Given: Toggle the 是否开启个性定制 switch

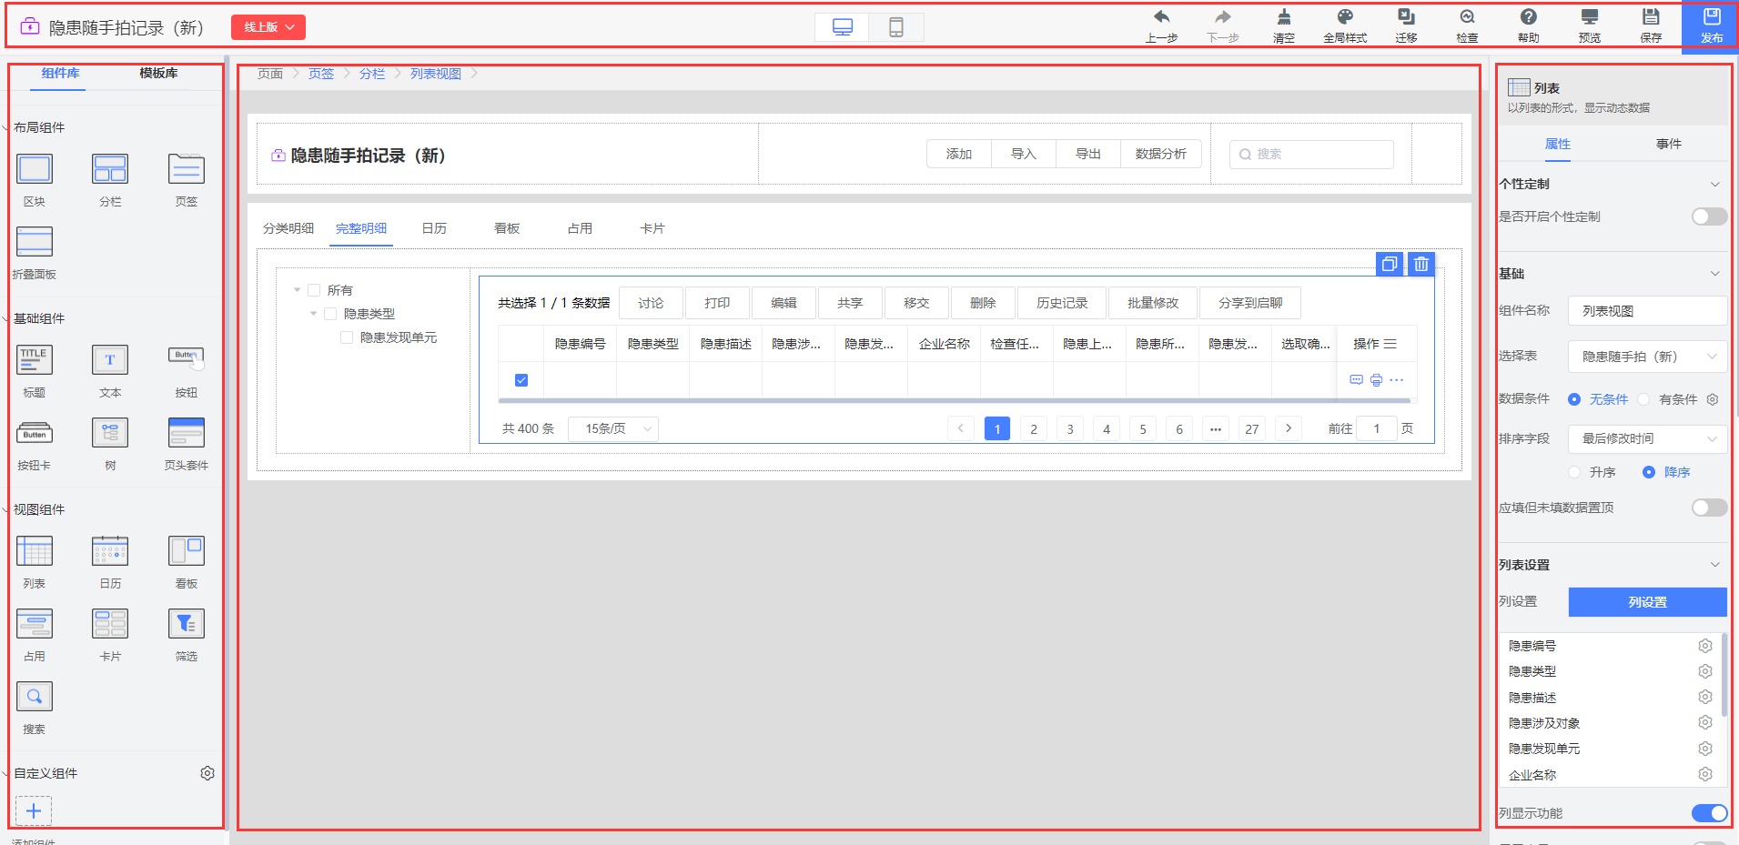Looking at the screenshot, I should (x=1708, y=216).
